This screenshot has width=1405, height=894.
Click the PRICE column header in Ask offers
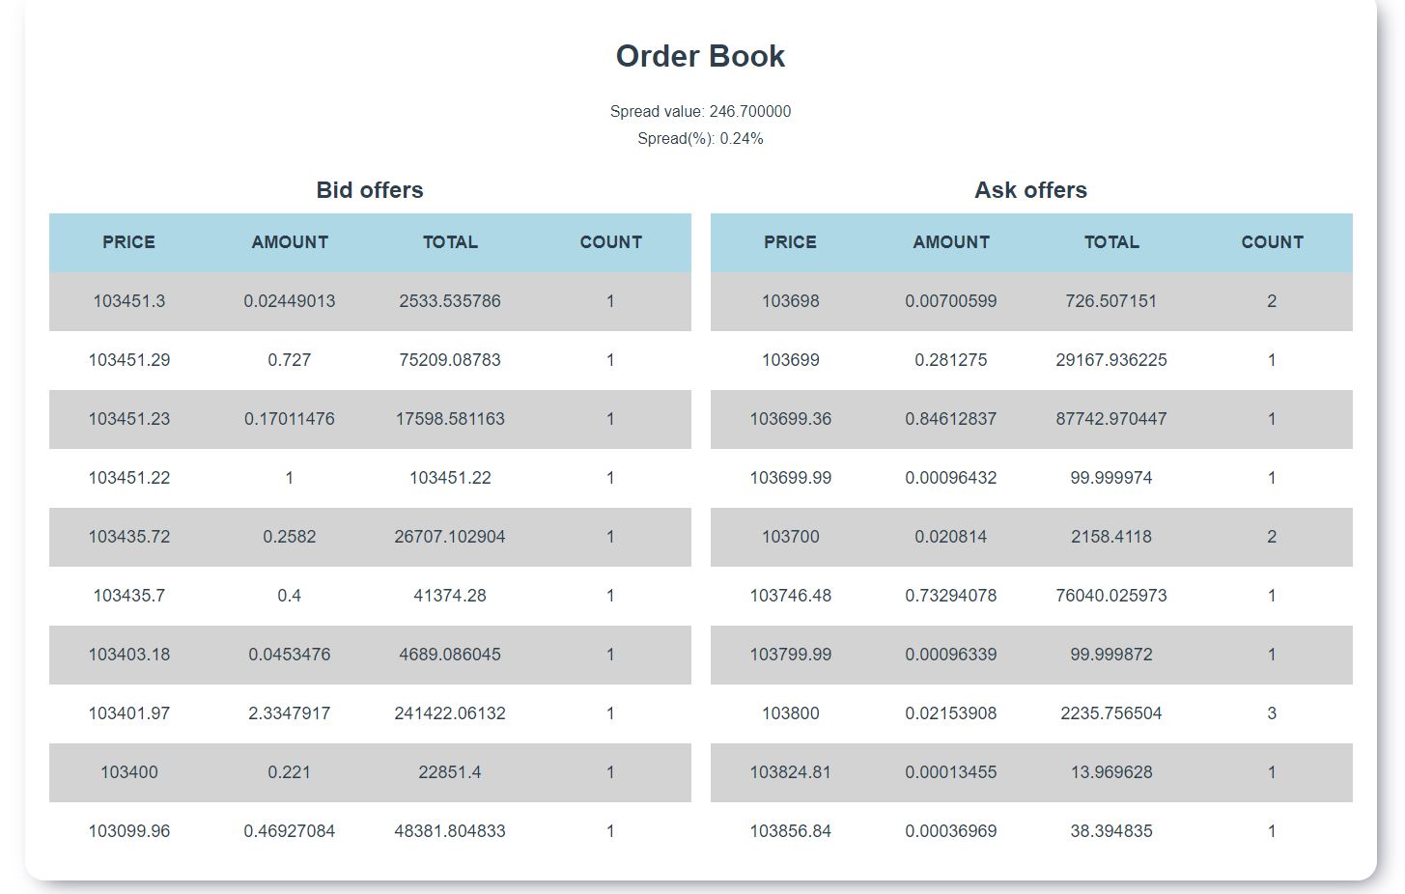(791, 242)
